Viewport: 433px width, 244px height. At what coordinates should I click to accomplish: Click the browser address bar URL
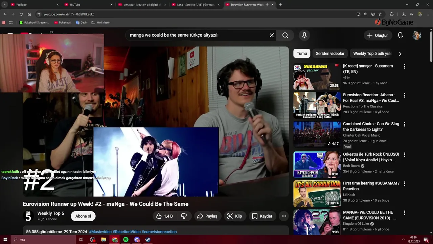(x=69, y=14)
